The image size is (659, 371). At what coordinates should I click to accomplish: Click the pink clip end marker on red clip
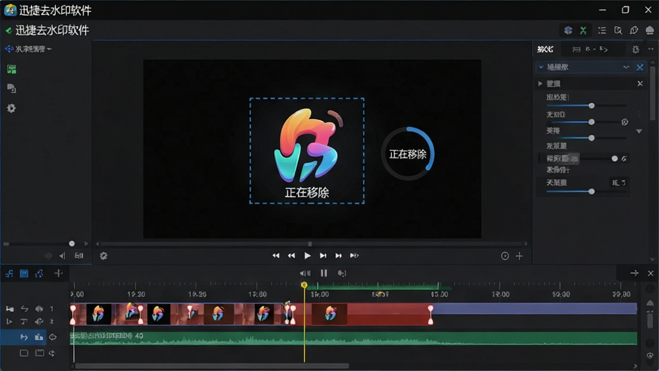point(431,314)
